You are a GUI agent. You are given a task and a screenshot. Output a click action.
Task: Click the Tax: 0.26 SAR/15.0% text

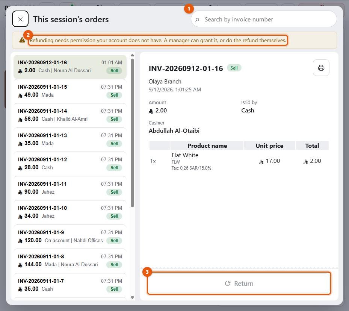pyautogui.click(x=192, y=168)
